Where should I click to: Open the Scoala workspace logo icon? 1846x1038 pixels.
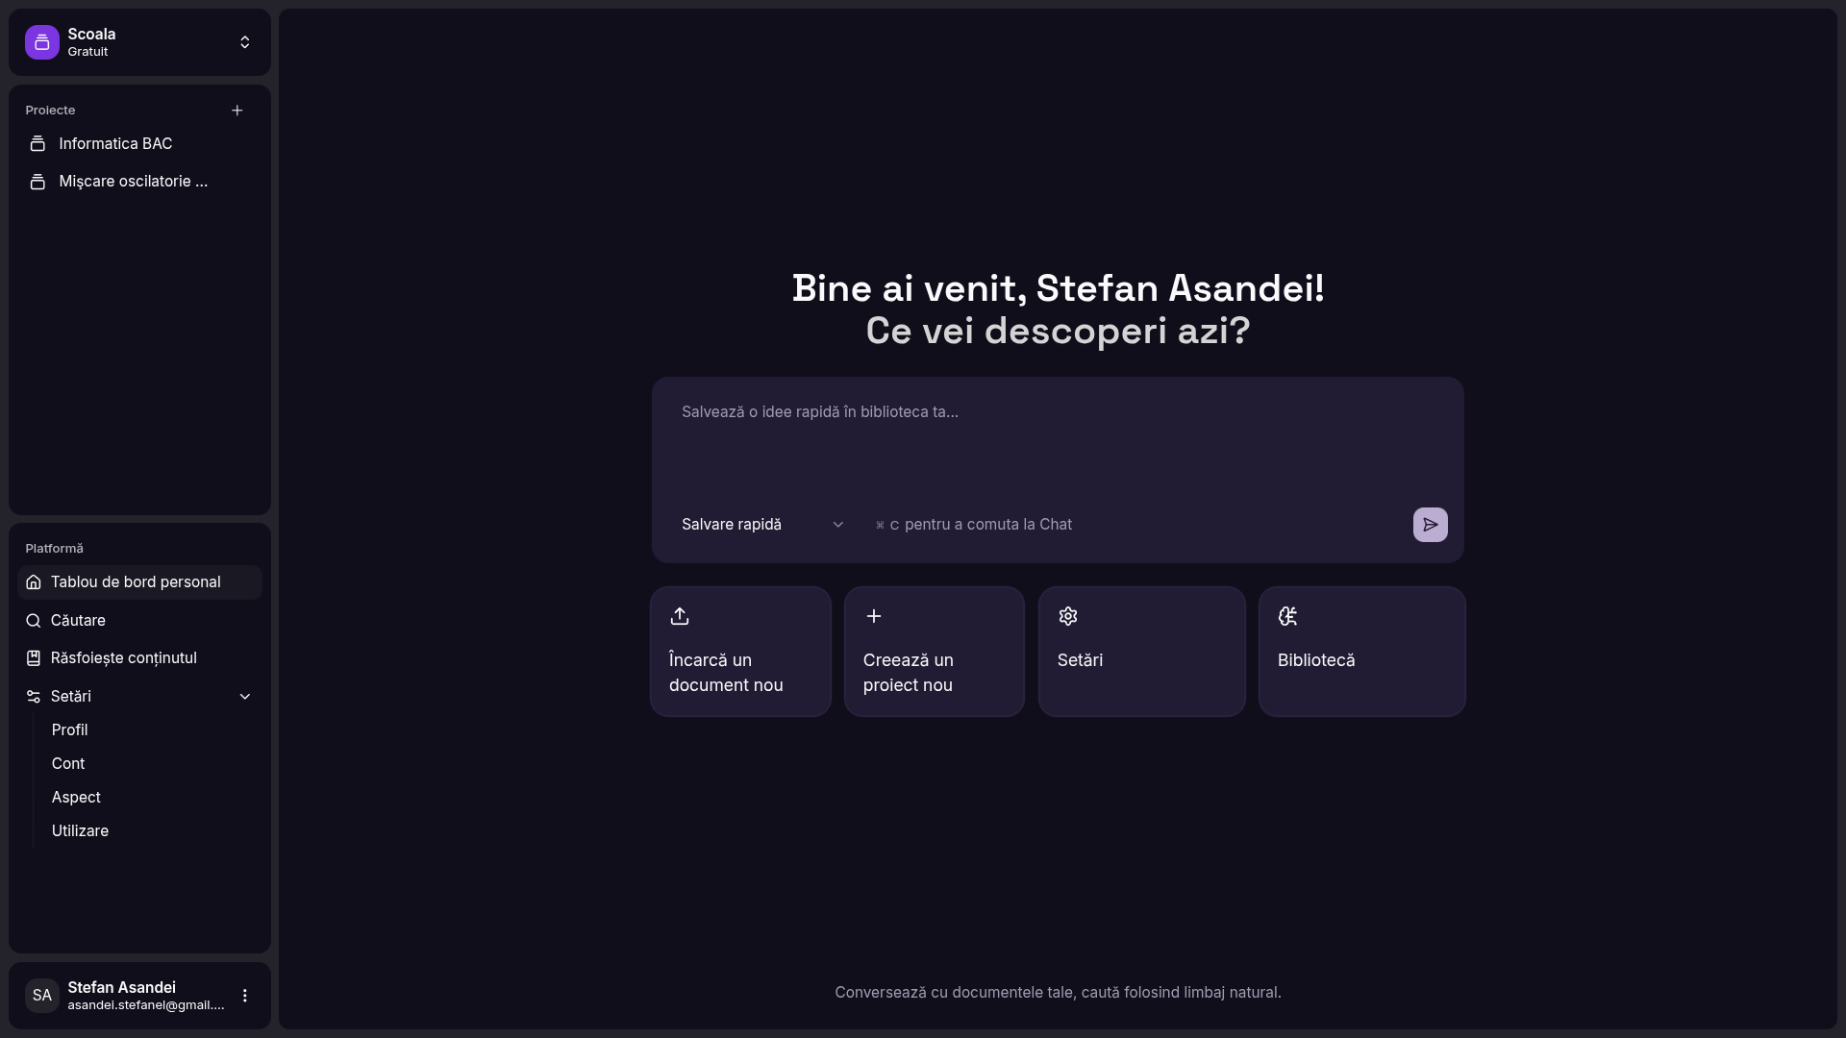[42, 42]
